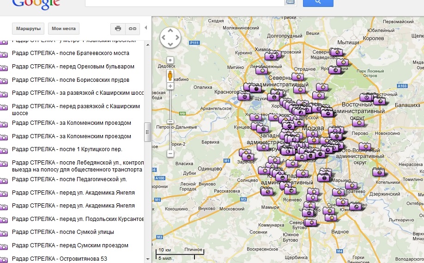Select Радар СТРЕЛКА после Сумкой улицы

[63, 232]
